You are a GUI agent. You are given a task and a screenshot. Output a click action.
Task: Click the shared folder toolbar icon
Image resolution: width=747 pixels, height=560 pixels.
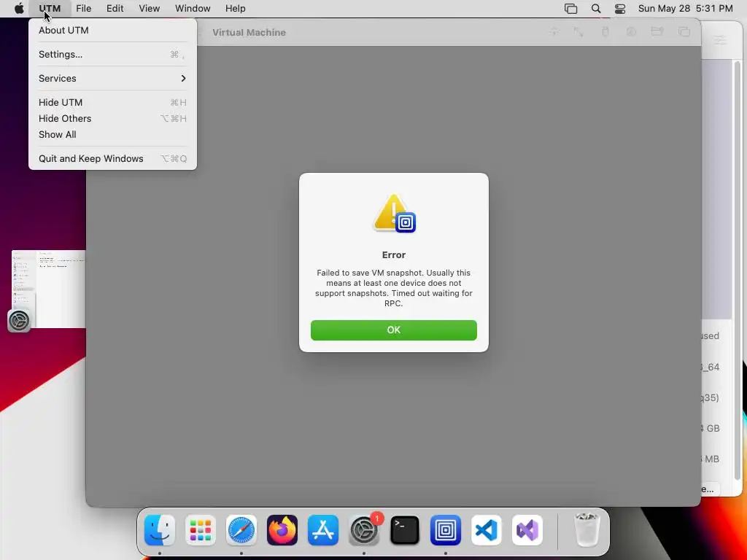657,32
